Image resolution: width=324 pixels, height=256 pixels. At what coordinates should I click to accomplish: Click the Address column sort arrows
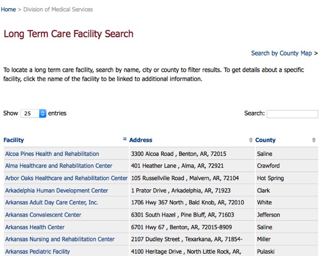(x=251, y=140)
